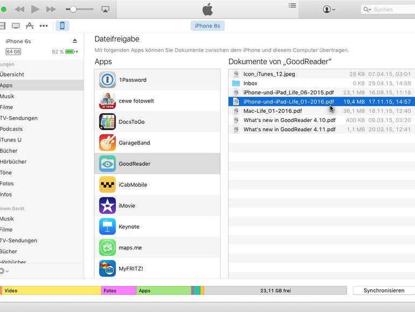Select the 1Password app icon
The image size is (415, 312).
coord(107,79)
